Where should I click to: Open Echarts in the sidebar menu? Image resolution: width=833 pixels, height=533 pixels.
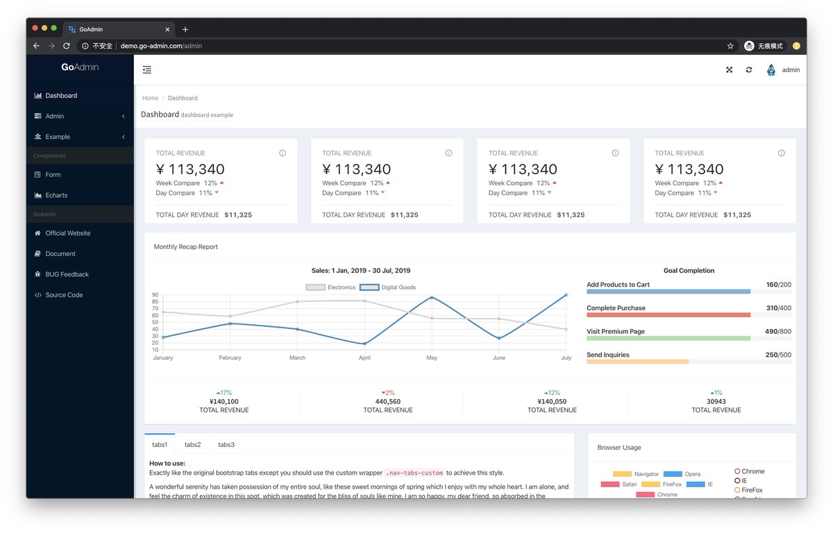coord(80,195)
